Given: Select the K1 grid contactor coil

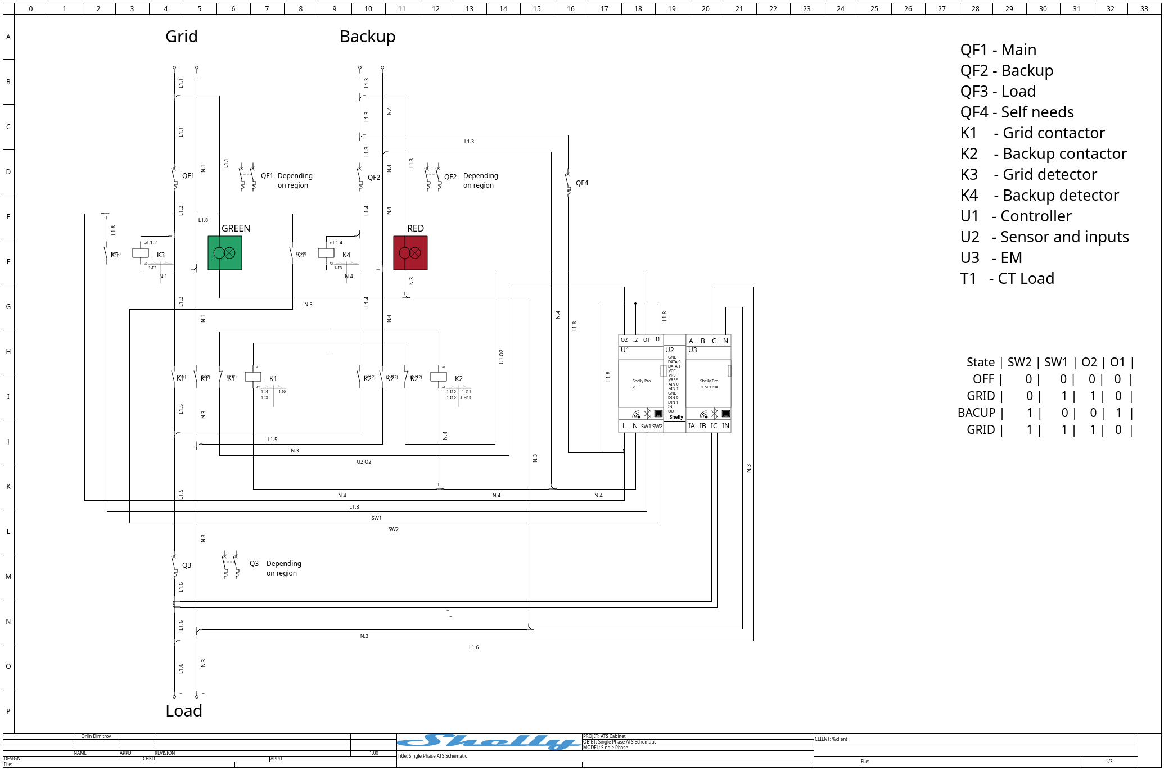Looking at the screenshot, I should [x=253, y=377].
